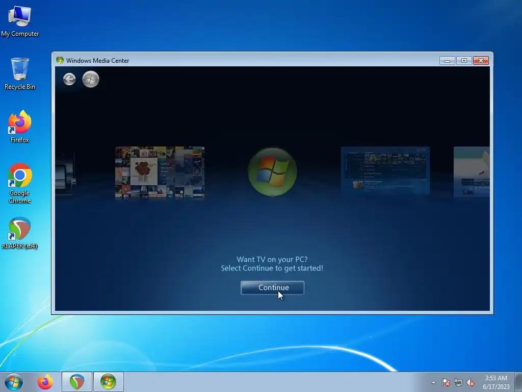Select the partially visible thumbnail at right edge
Screen dimensions: 522x392
point(472,171)
